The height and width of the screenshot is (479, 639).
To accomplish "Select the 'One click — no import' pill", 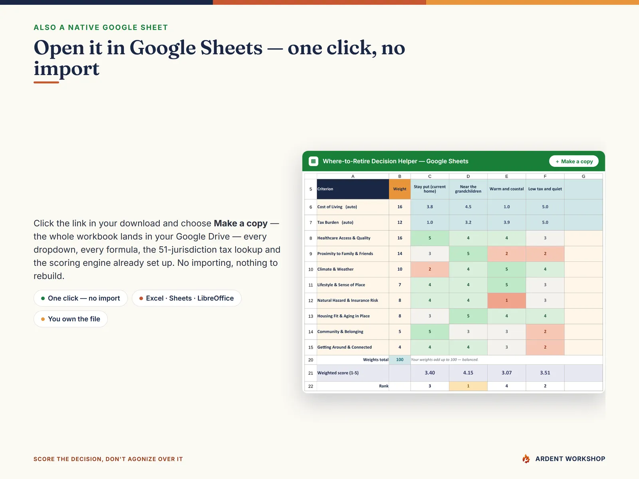I will pyautogui.click(x=81, y=298).
